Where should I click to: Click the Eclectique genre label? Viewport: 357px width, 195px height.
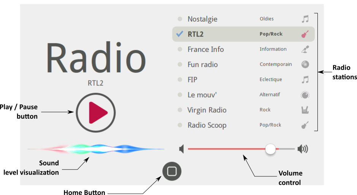[x=271, y=80]
